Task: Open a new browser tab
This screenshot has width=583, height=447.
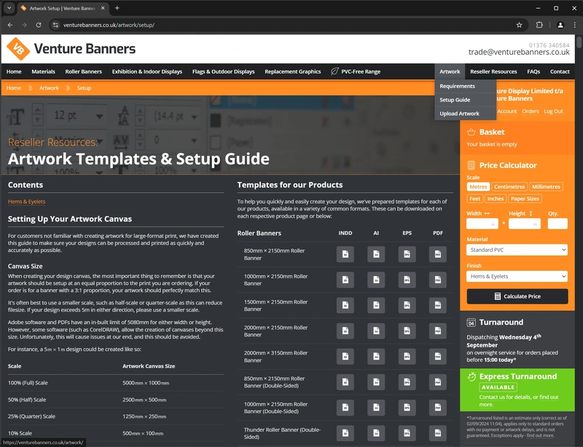Action: 117,8
